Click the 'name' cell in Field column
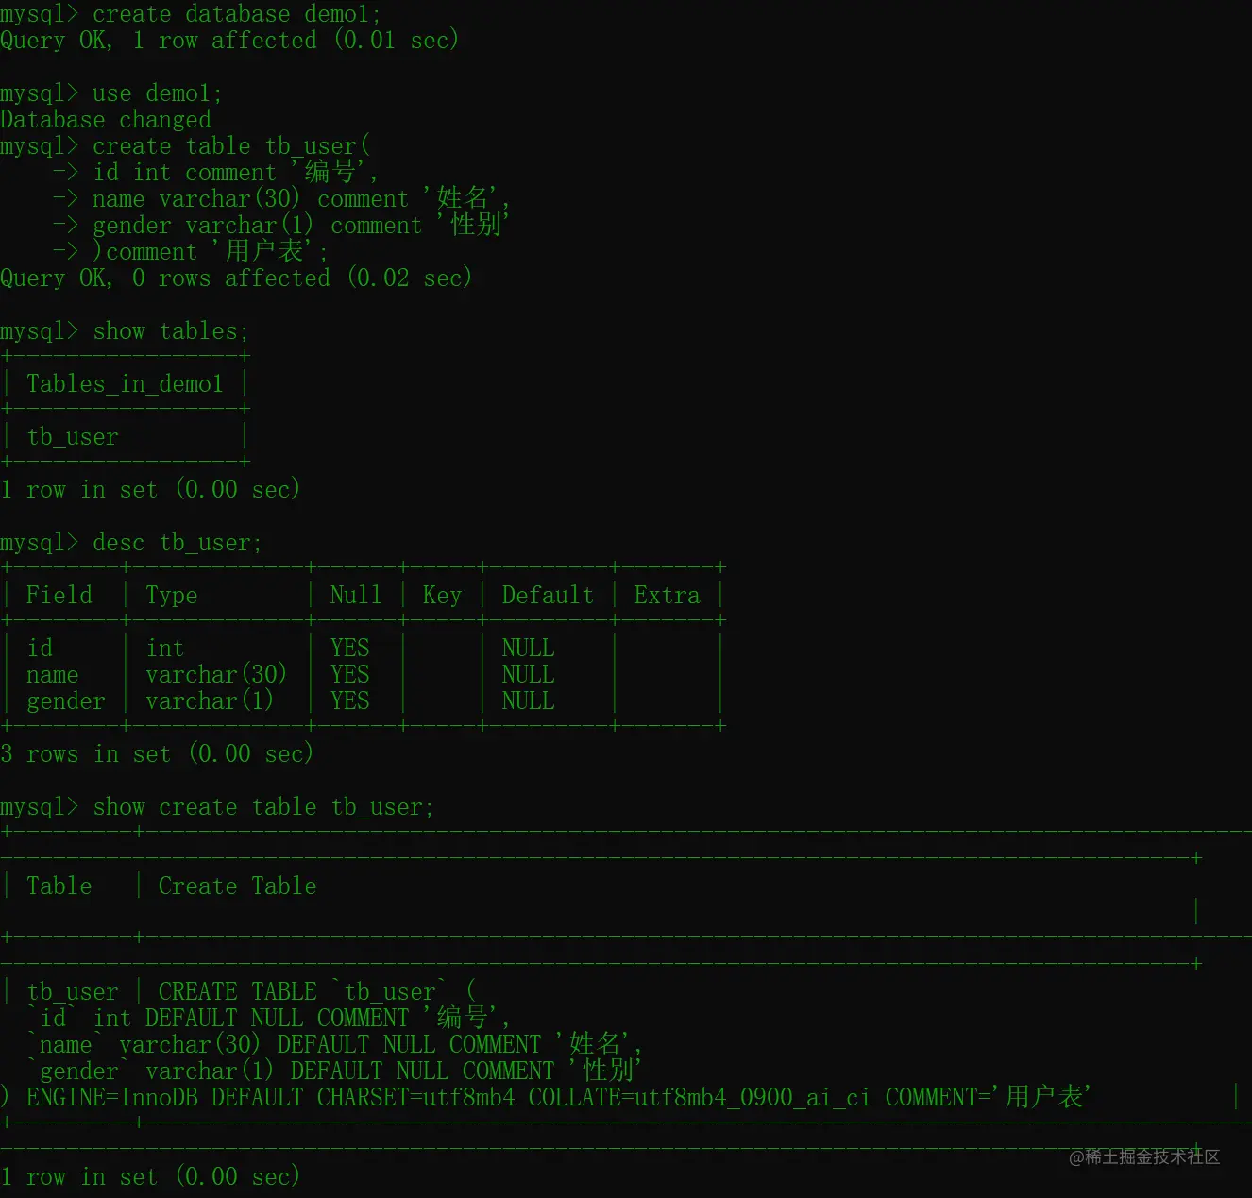Viewport: 1252px width, 1198px height. 53,675
